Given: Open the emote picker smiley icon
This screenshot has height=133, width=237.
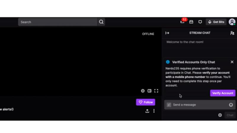Looking at the screenshot, I should click(231, 105).
